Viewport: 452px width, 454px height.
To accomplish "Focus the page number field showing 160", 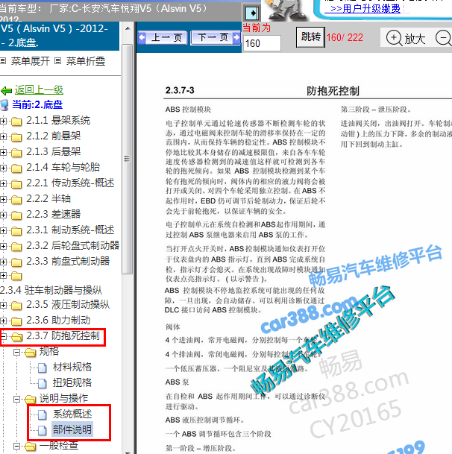I will pos(262,43).
